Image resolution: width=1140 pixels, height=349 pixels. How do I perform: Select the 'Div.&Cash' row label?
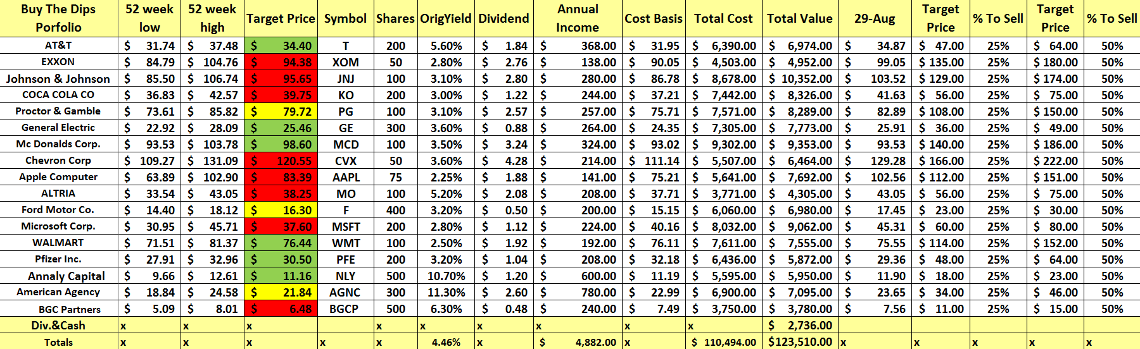coord(59,326)
